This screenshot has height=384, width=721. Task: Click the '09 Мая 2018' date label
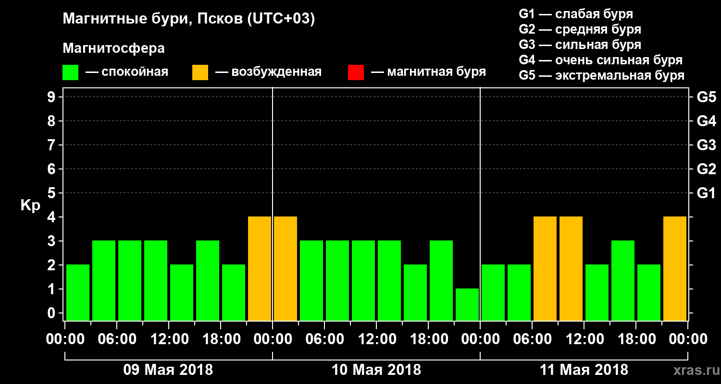click(x=168, y=370)
